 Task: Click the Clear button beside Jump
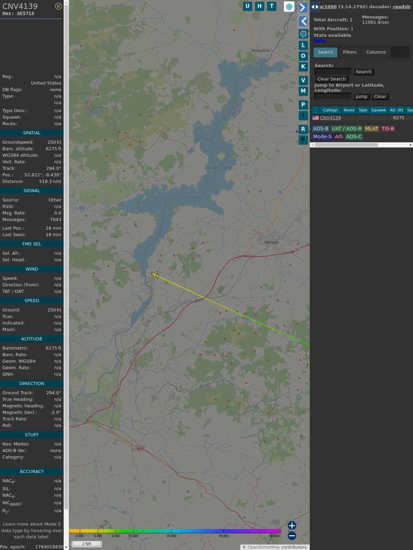tap(380, 96)
